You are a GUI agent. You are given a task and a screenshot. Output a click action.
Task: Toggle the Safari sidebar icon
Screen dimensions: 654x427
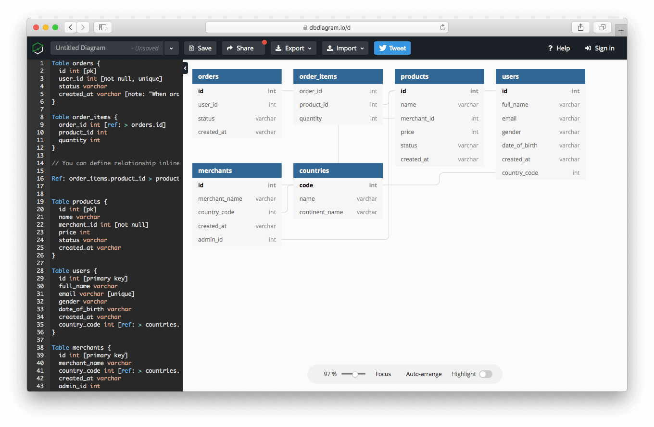pos(102,27)
